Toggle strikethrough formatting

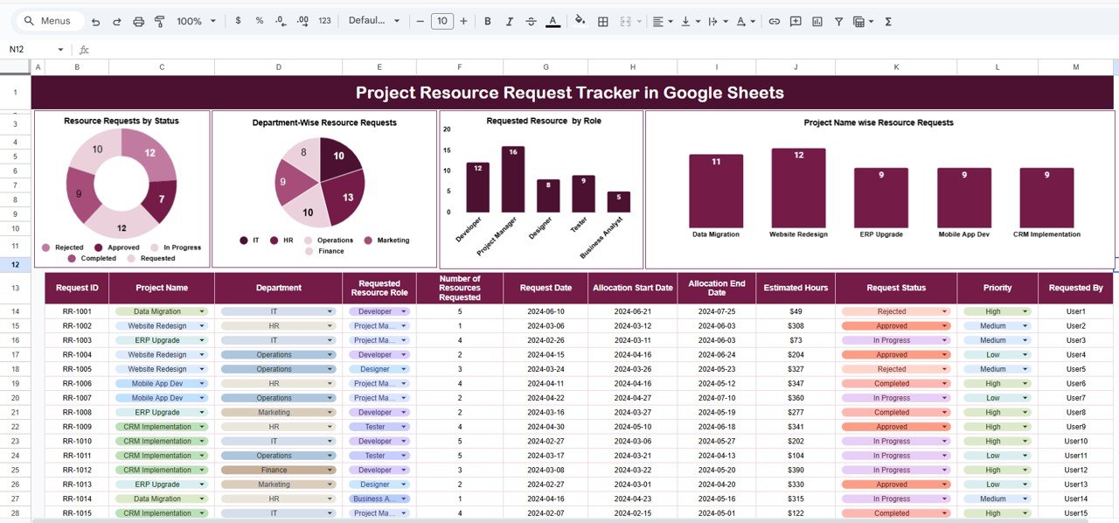(531, 21)
